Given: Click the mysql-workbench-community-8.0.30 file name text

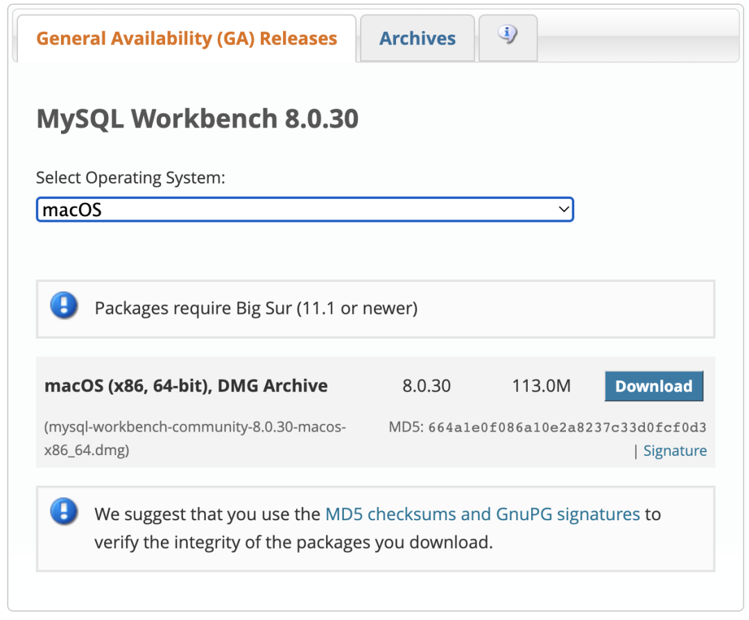Looking at the screenshot, I should coord(196,427).
